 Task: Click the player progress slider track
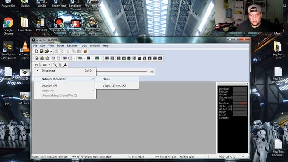click(x=122, y=72)
